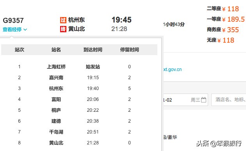This screenshot has width=246, height=151.
Task: Click stop number 8 in 站次 column
Action: [19, 143]
